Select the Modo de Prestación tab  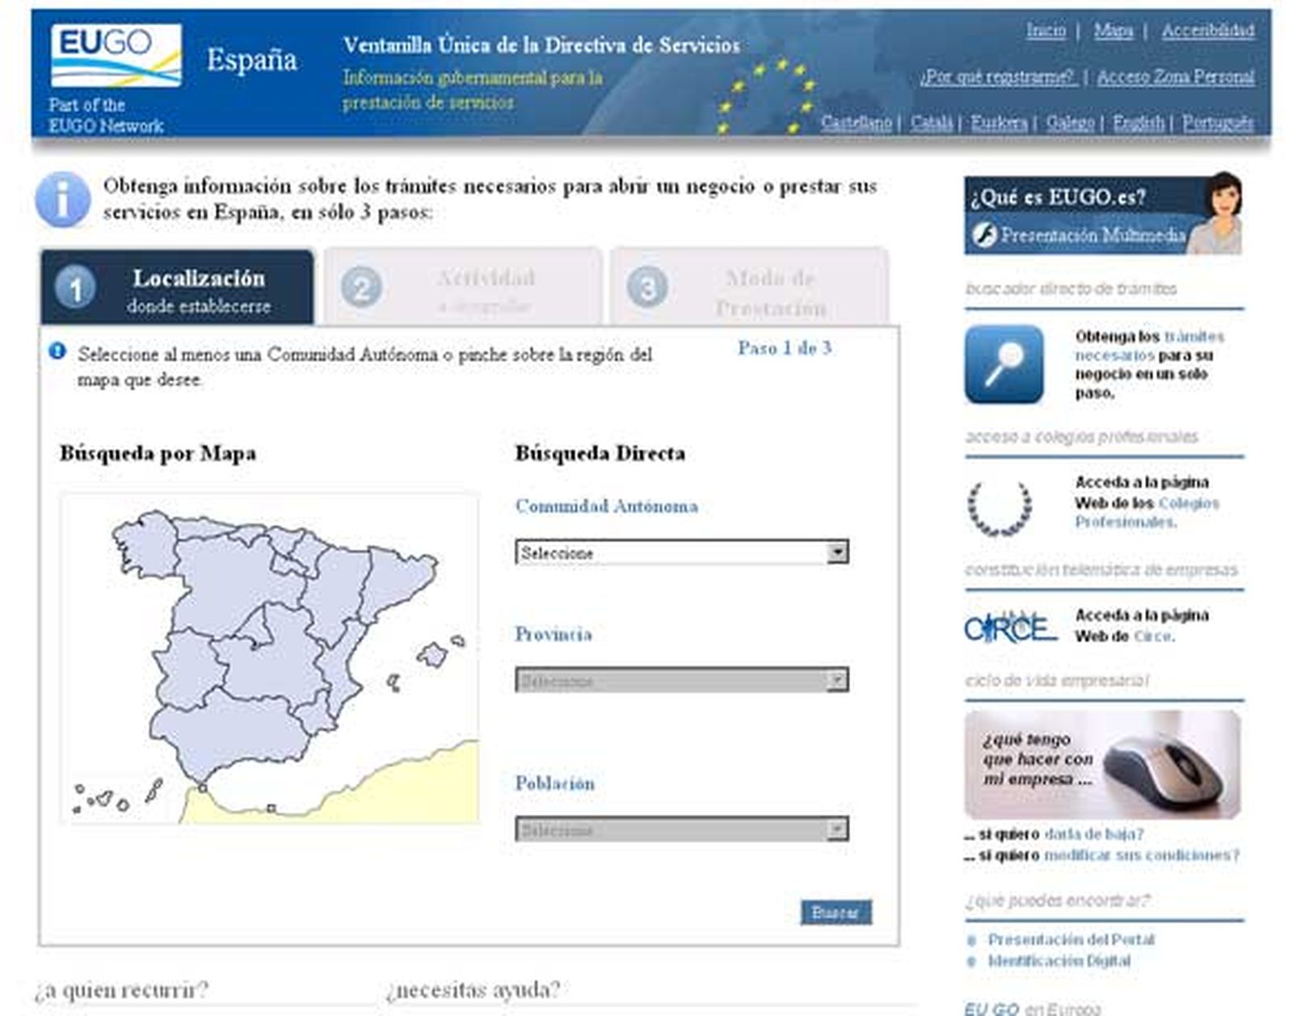(x=749, y=288)
